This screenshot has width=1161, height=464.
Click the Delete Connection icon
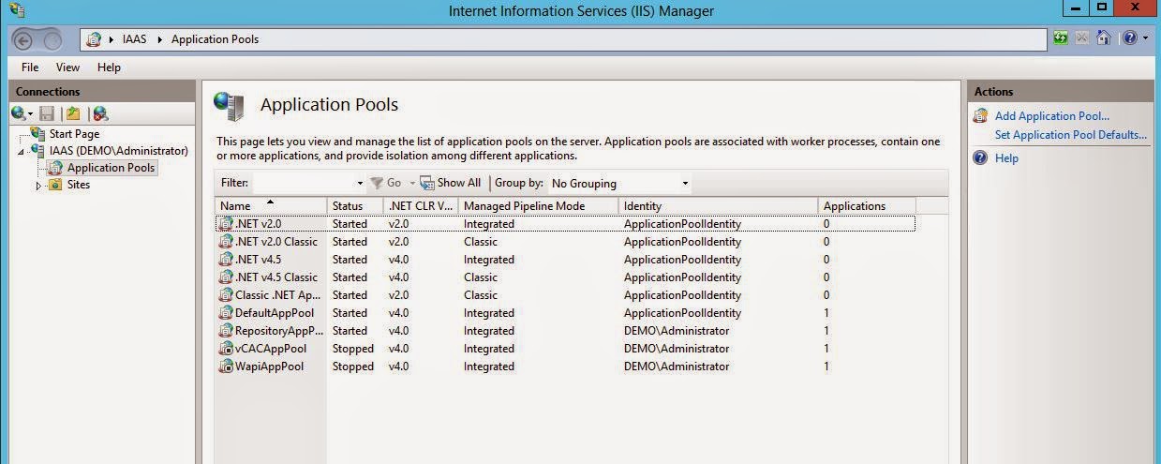click(100, 113)
